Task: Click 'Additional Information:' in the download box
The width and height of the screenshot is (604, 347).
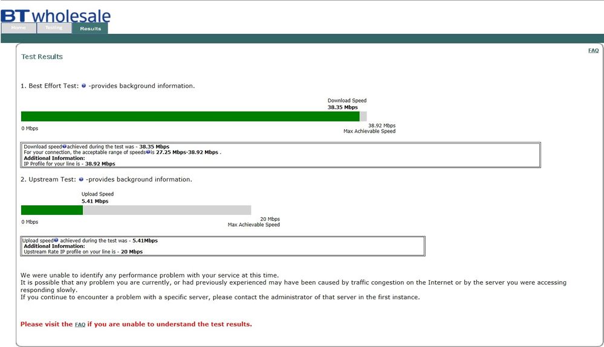Action: 54,158
